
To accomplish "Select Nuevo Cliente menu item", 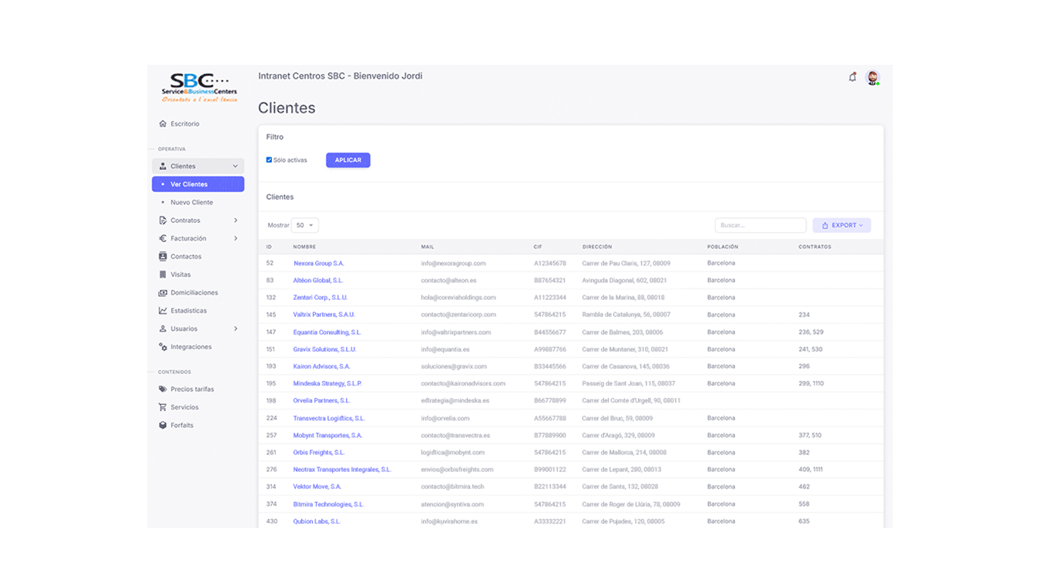I will [x=191, y=202].
